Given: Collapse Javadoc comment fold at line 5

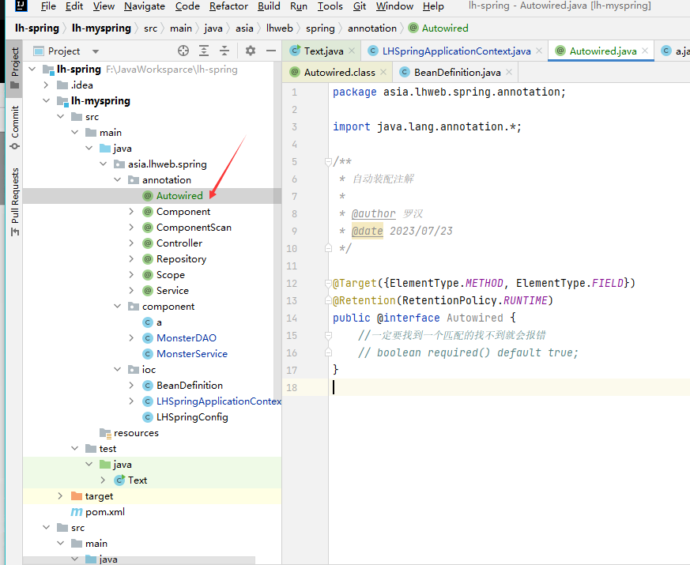Looking at the screenshot, I should [328, 162].
